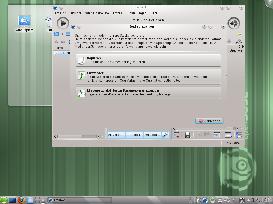This screenshot has width=273, height=204.
Task: Cancel the dialog with Abbrechen
Action: tap(209, 121)
